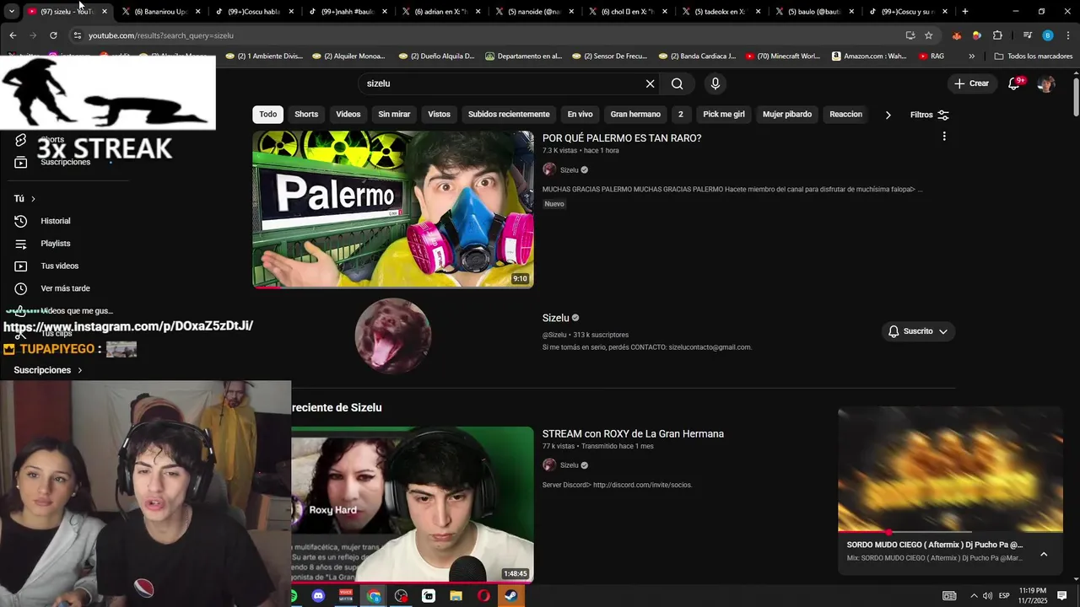Image resolution: width=1080 pixels, height=607 pixels.
Task: Click the Crear button
Action: click(x=971, y=83)
